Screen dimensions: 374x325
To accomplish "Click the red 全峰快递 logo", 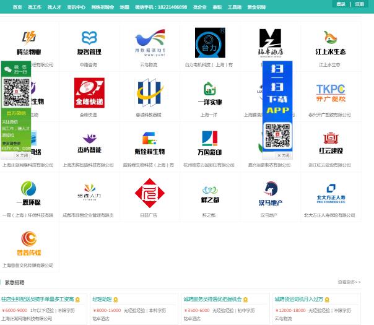I will point(89,93).
